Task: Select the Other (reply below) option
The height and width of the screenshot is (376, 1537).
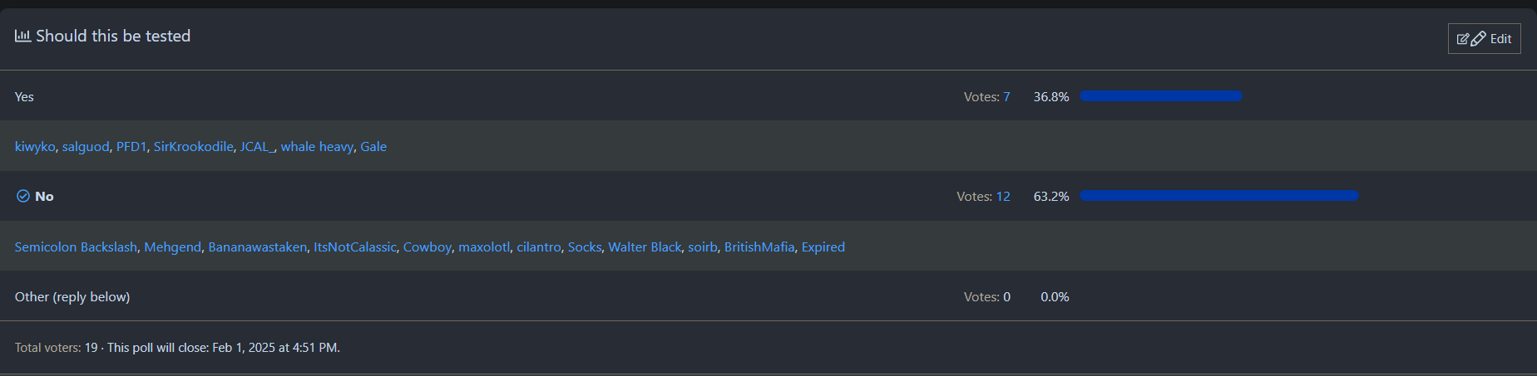Action: click(72, 297)
